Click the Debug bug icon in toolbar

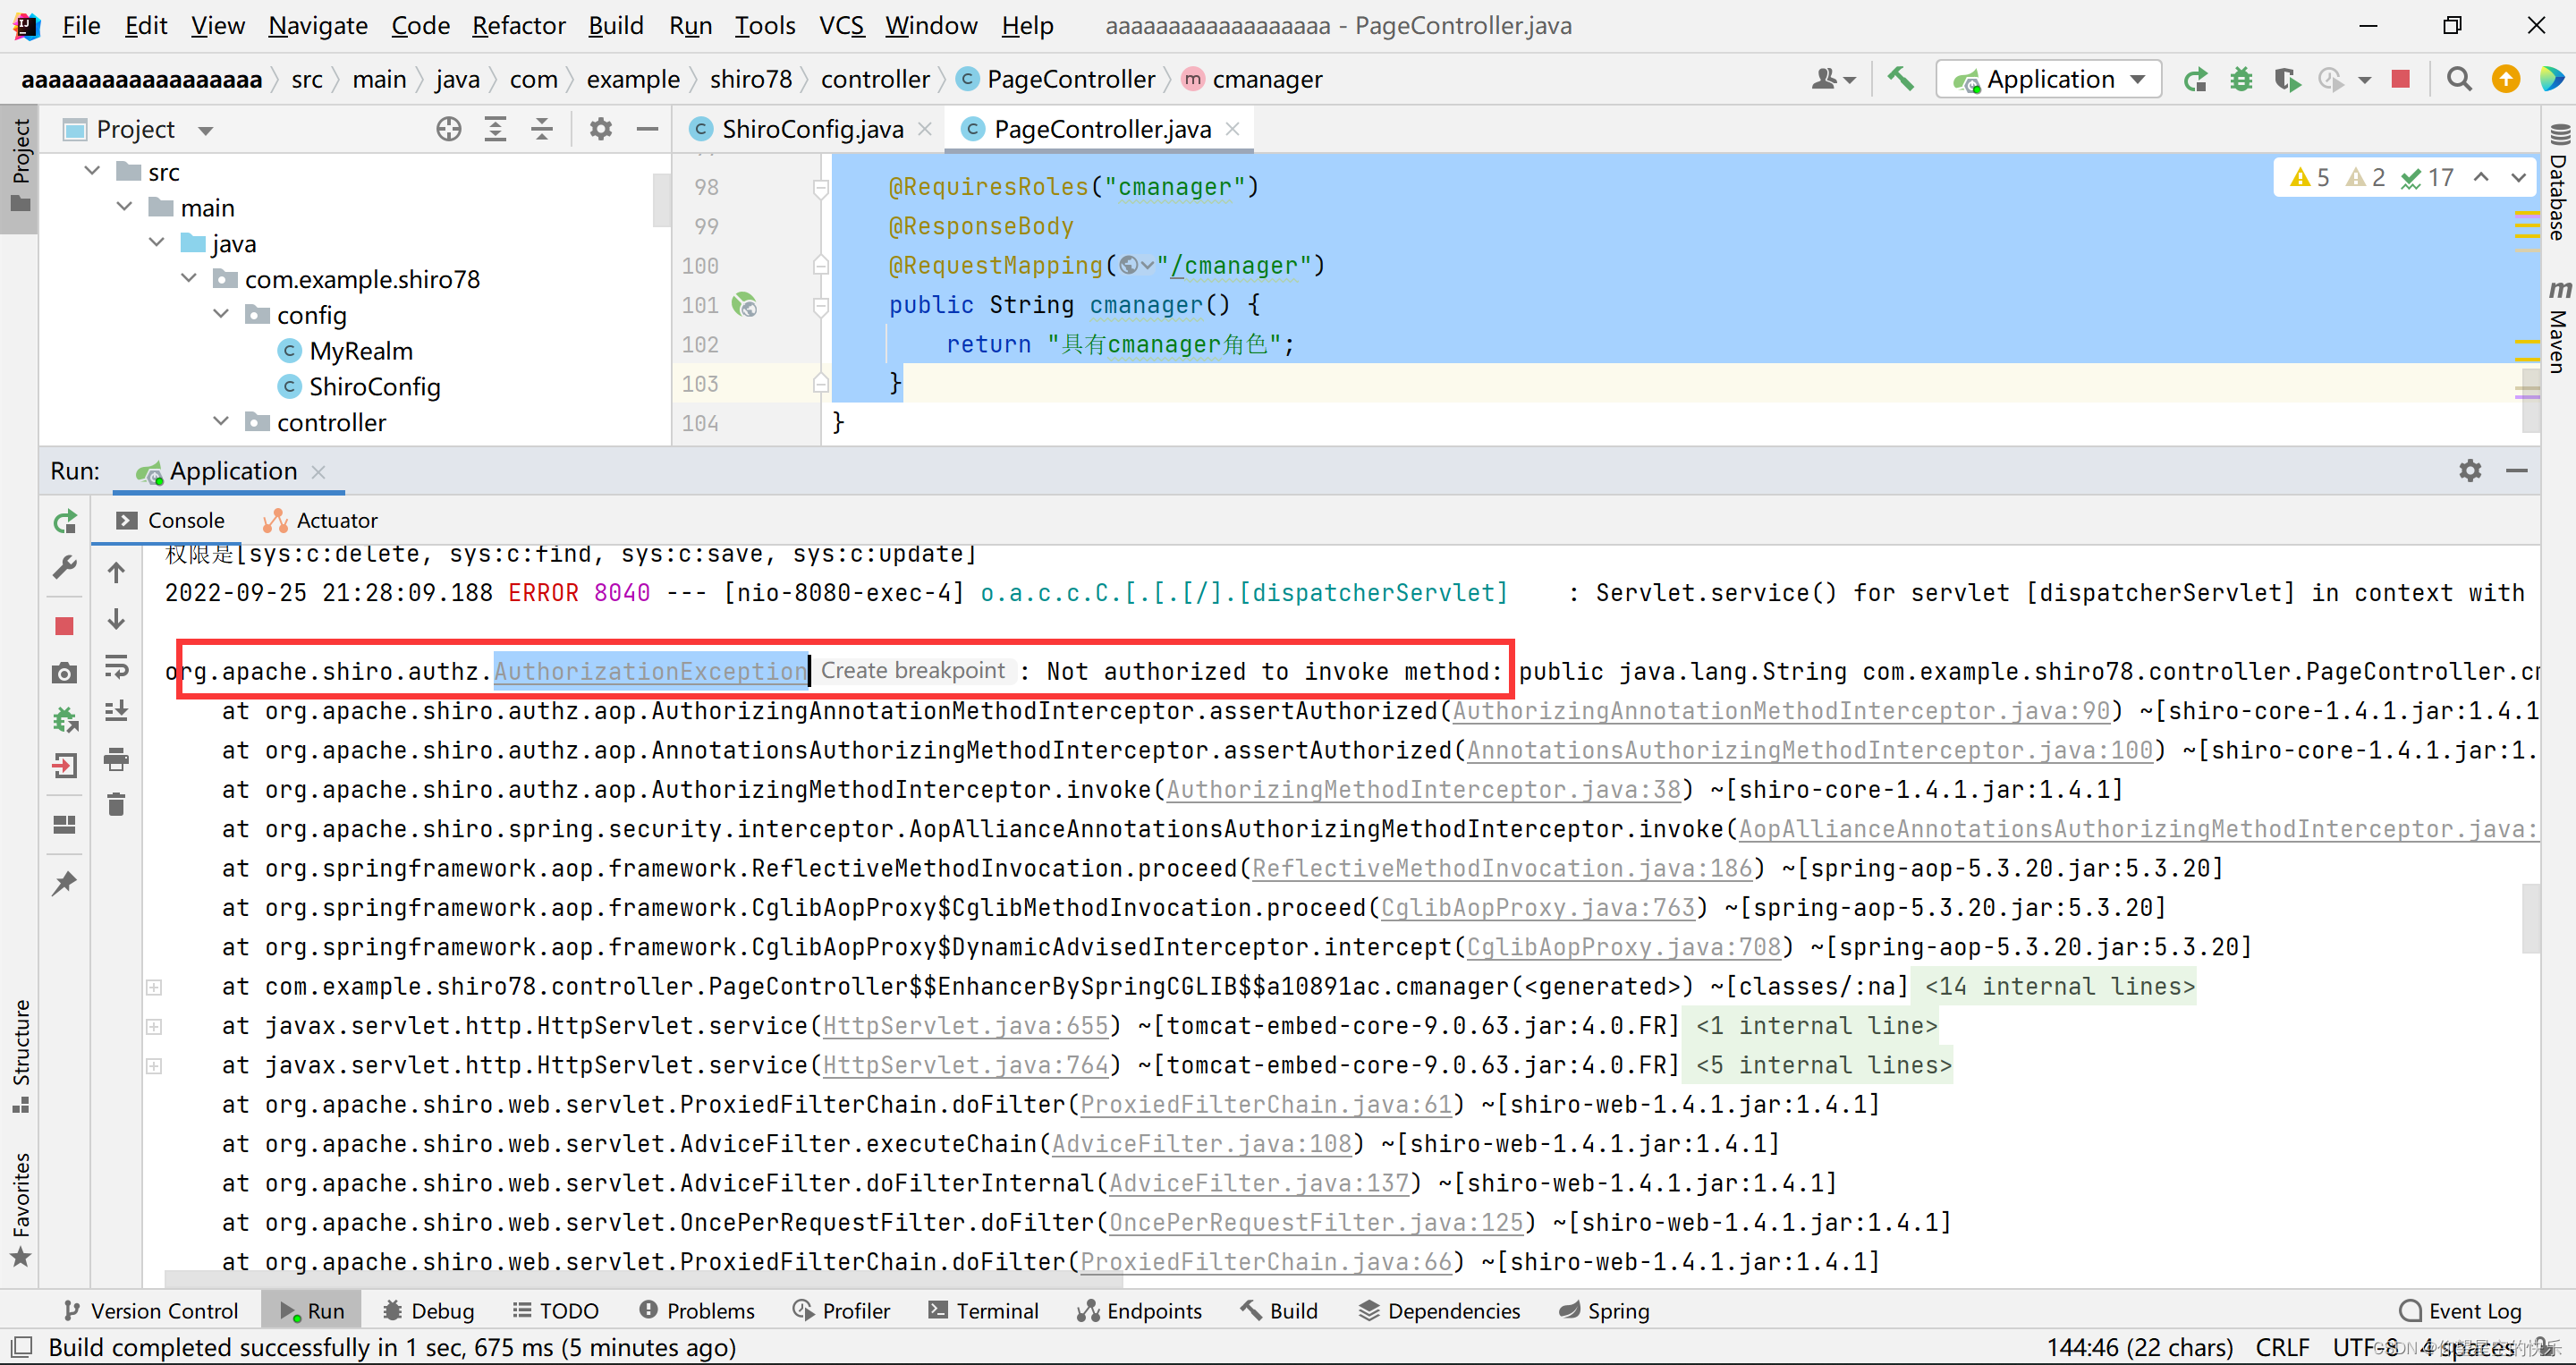click(x=2241, y=79)
